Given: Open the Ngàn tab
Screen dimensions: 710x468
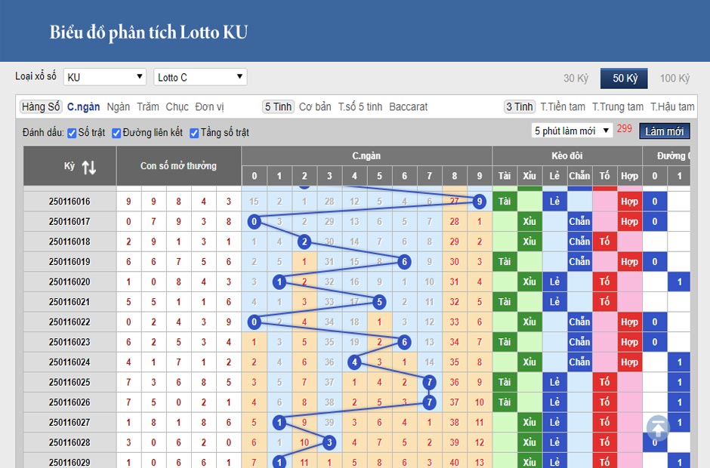Looking at the screenshot, I should [x=118, y=107].
